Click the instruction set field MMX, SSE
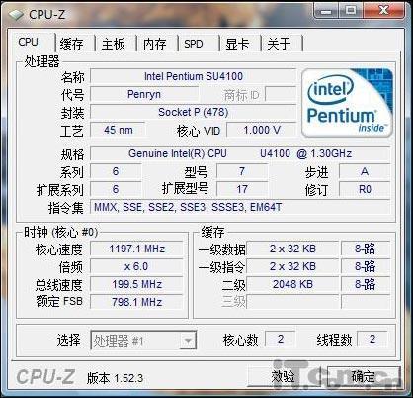The height and width of the screenshot is (398, 413). [240, 207]
